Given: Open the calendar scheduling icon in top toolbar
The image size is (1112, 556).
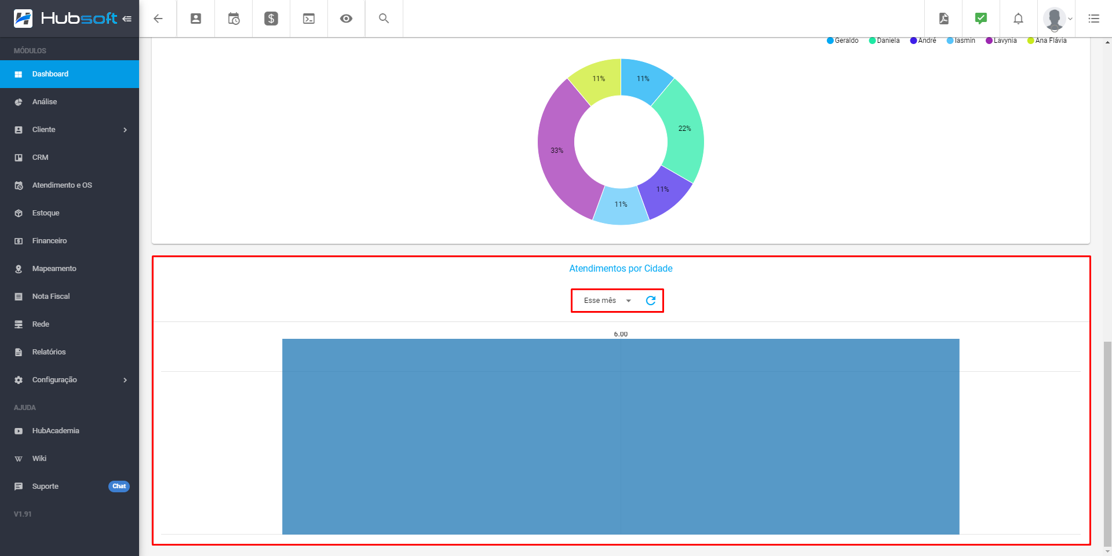Looking at the screenshot, I should coord(233,18).
